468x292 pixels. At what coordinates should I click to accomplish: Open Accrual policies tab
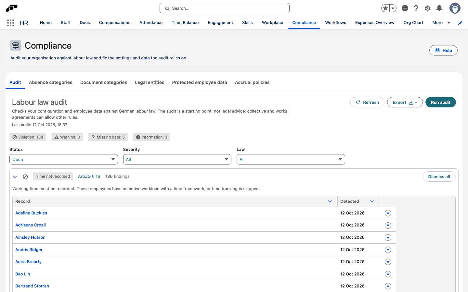(252, 82)
